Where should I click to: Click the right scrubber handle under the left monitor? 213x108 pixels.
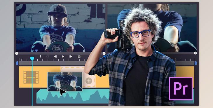(104, 53)
